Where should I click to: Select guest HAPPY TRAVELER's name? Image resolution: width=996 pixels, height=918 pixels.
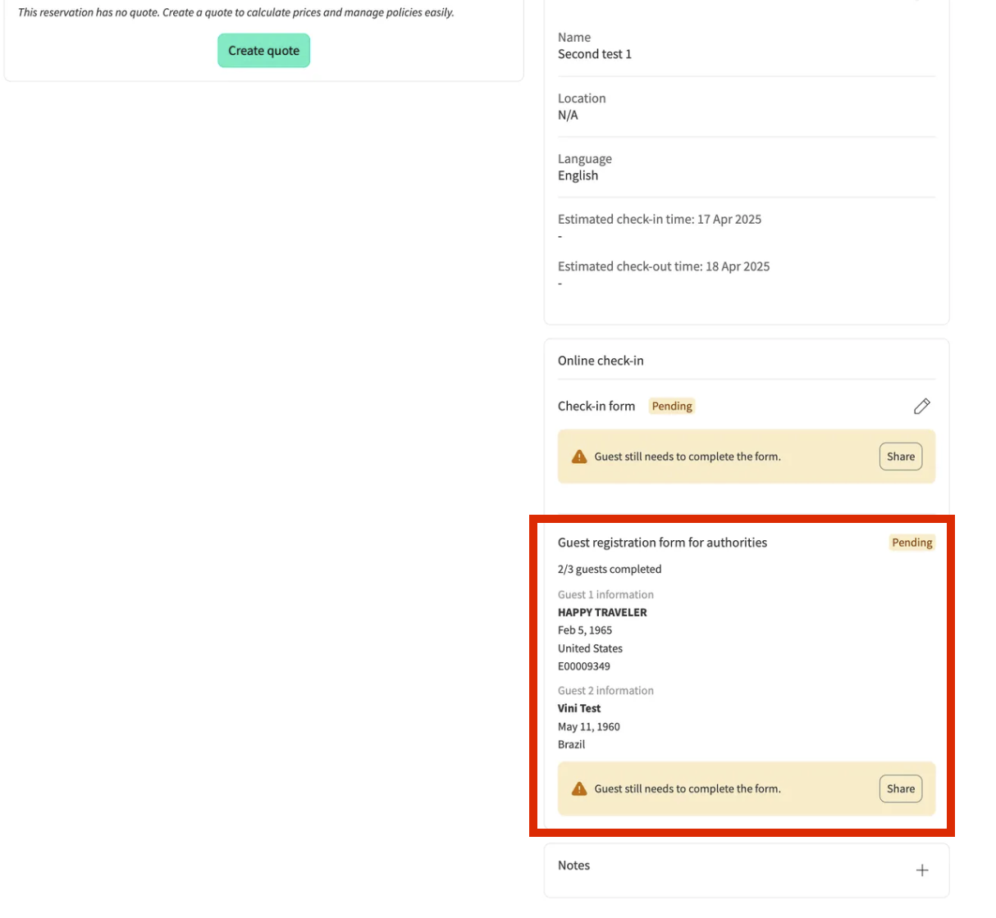[x=602, y=612]
